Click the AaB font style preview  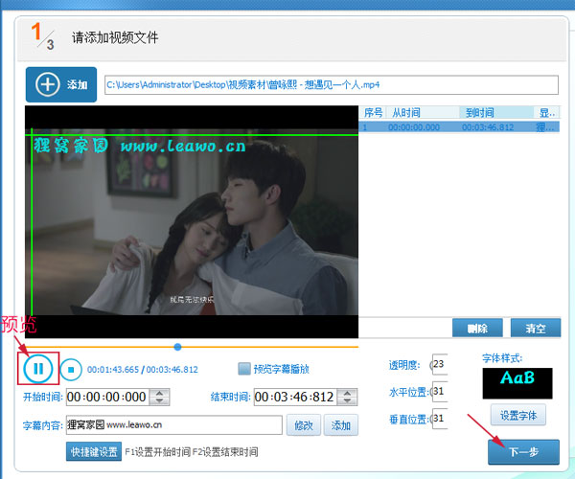pyautogui.click(x=517, y=383)
